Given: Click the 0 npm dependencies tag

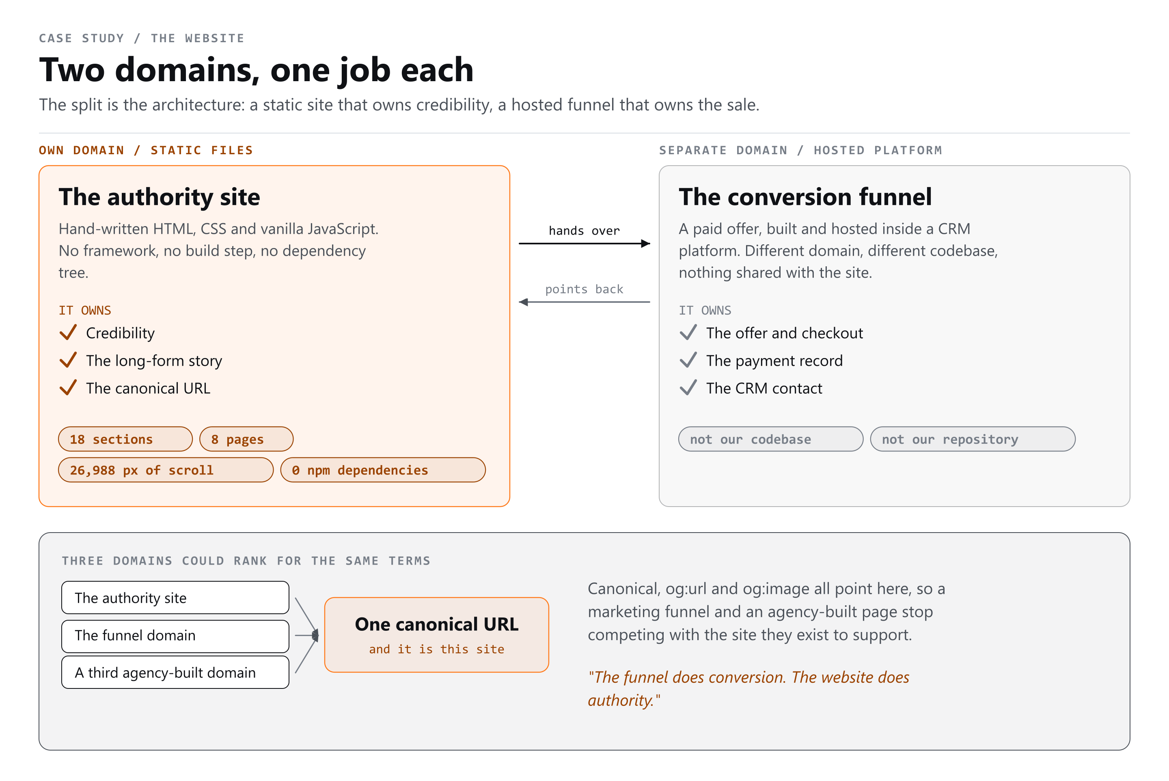Looking at the screenshot, I should pos(383,470).
